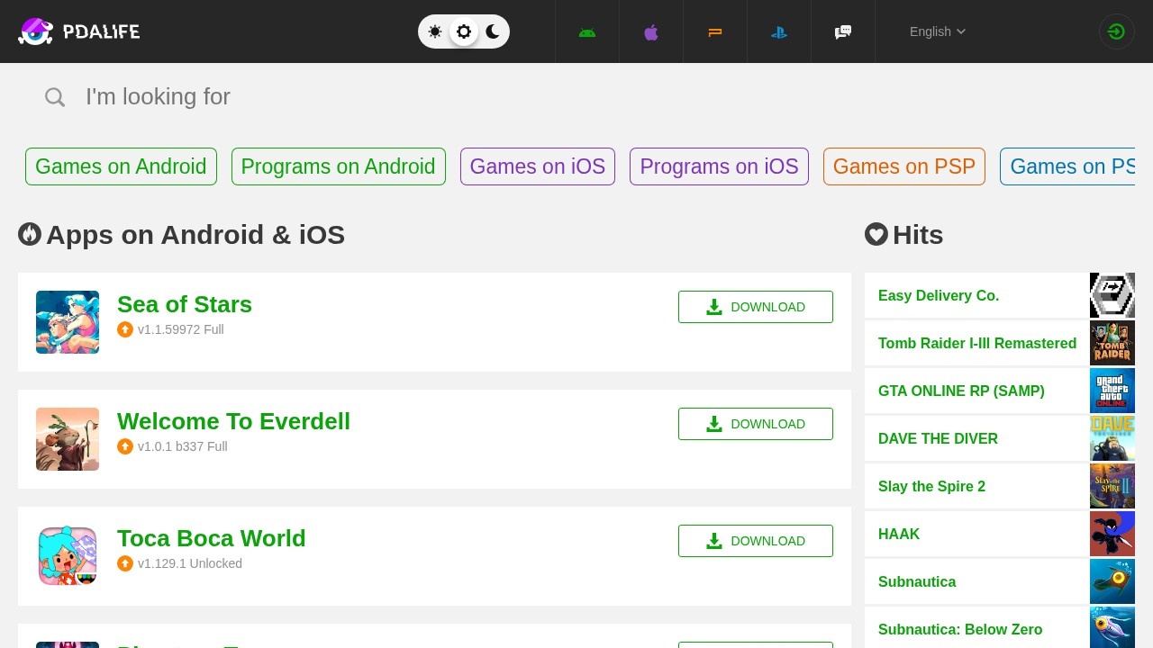Click the Easy Delivery Co. thumbnail
This screenshot has height=648, width=1153.
[x=1112, y=295]
